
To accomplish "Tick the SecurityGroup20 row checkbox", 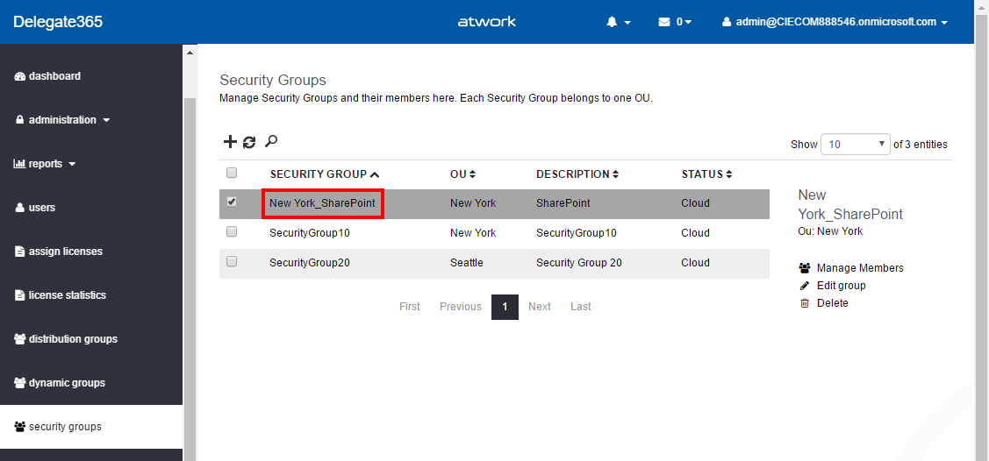I will tap(232, 262).
